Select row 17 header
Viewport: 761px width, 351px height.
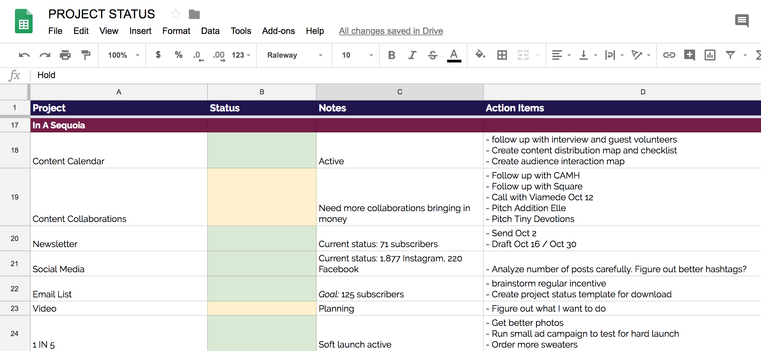click(x=15, y=125)
